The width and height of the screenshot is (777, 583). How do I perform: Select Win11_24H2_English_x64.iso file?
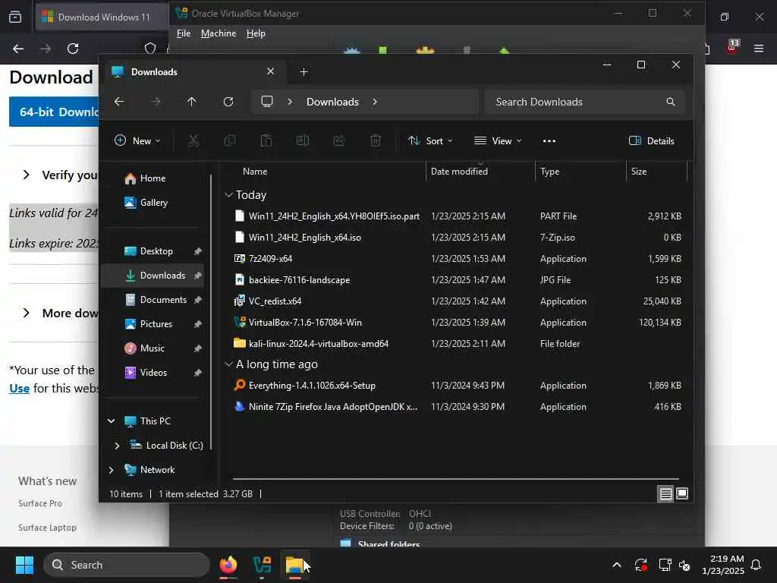pos(305,238)
